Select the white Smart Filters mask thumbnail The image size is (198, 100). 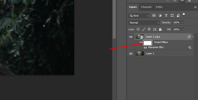point(147,43)
